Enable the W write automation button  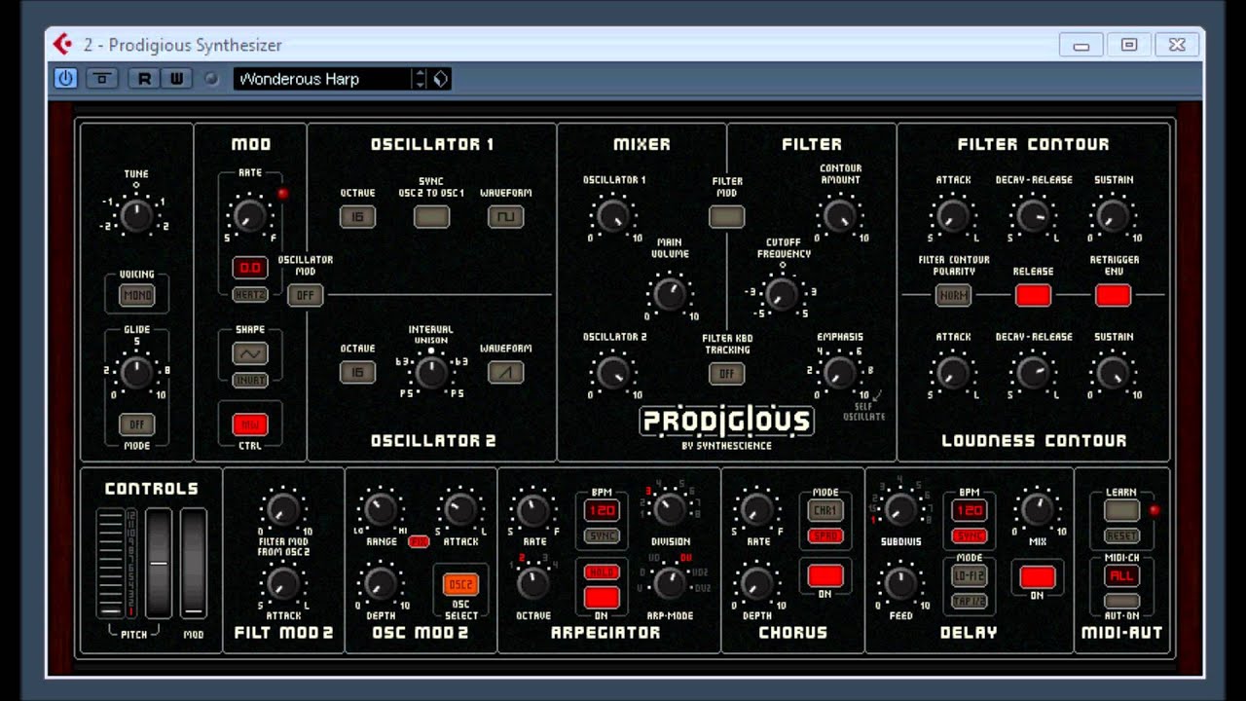(x=176, y=79)
